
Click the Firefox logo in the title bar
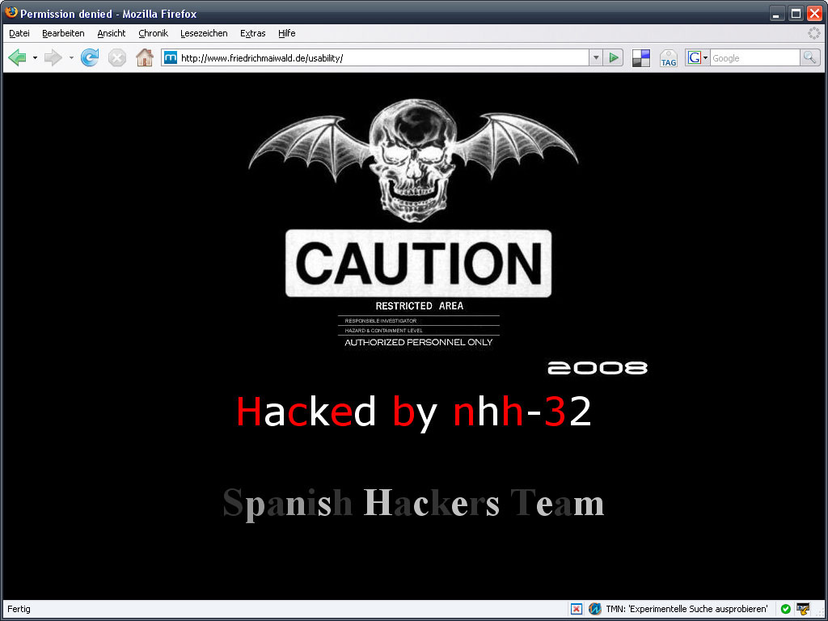tap(11, 13)
